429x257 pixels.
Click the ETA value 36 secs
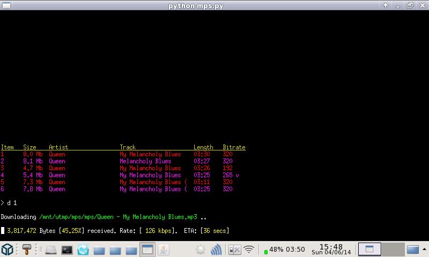pyautogui.click(x=215, y=231)
